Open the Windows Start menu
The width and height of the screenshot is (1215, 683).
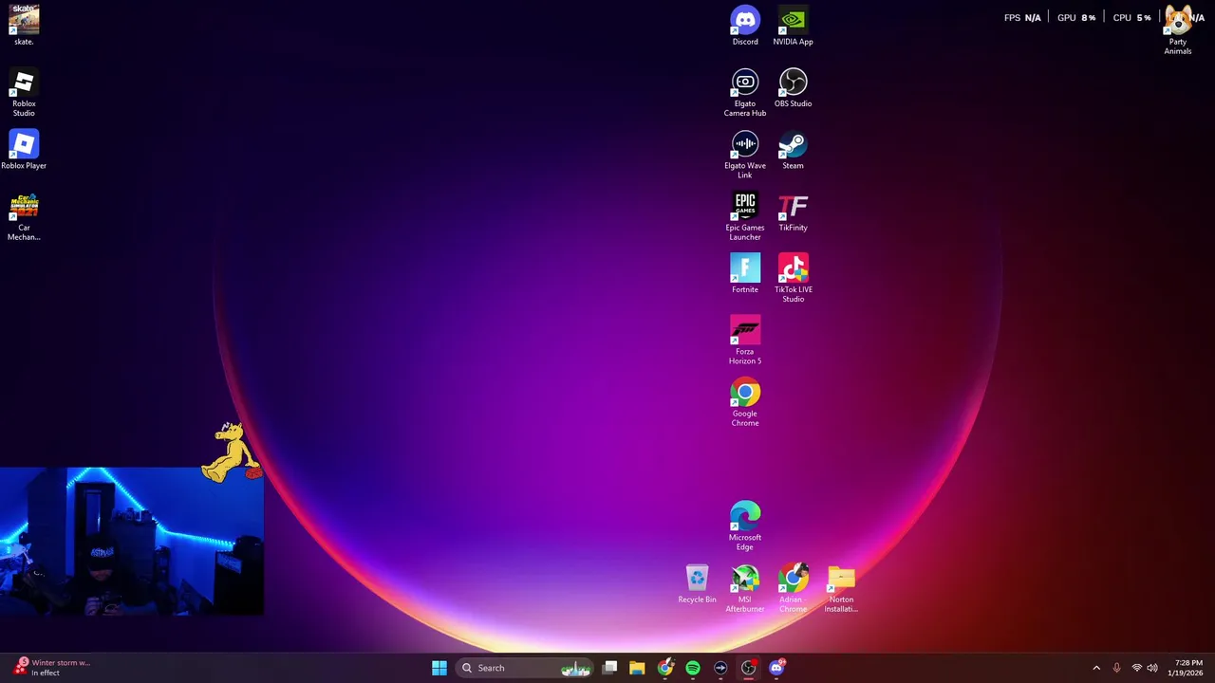(439, 668)
